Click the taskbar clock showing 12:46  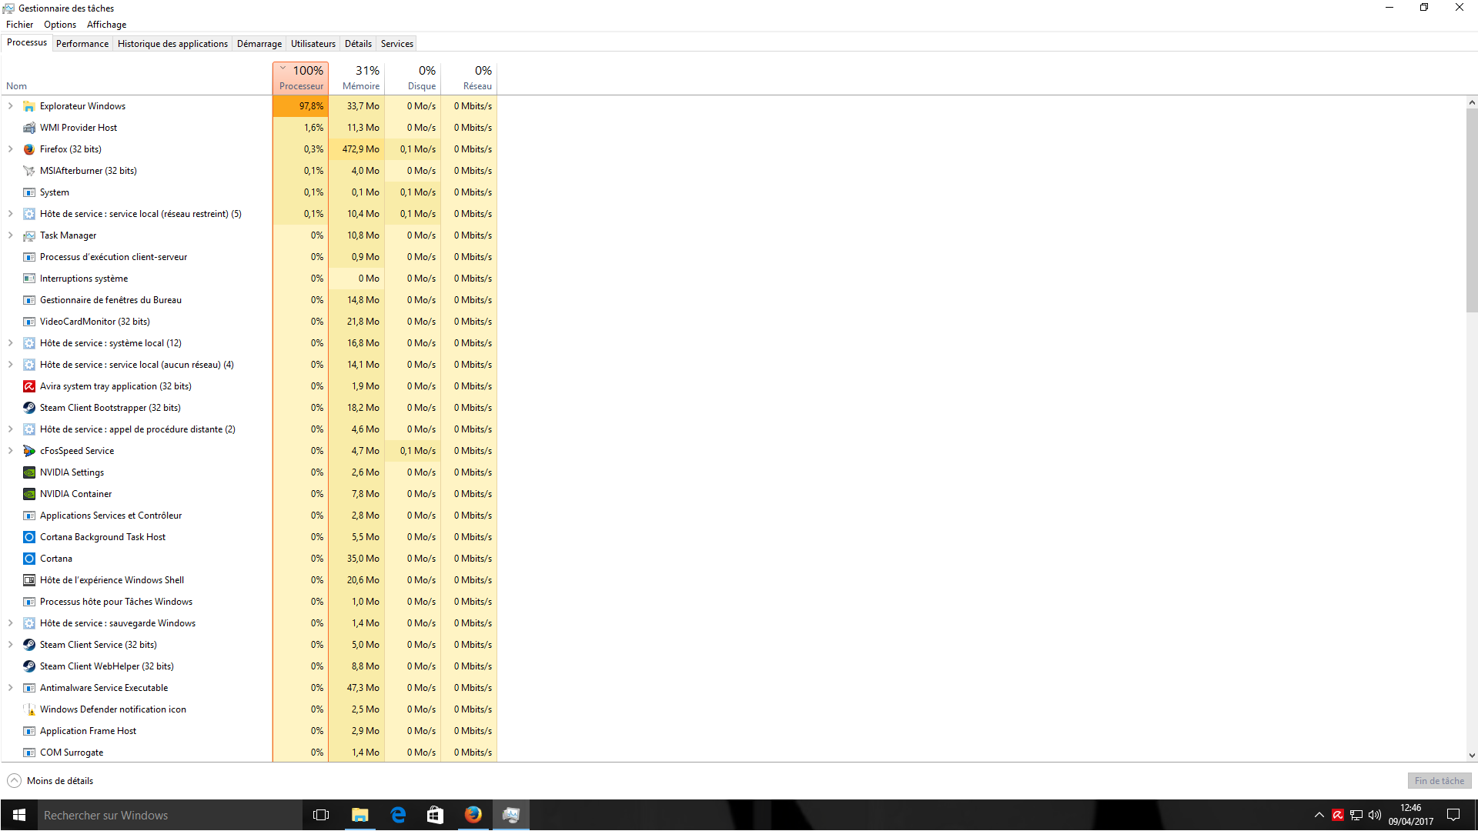(1411, 815)
